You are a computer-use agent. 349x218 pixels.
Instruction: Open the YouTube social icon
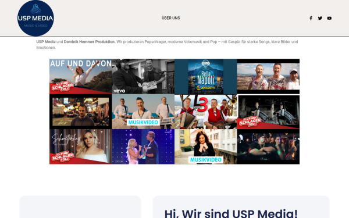tap(329, 18)
